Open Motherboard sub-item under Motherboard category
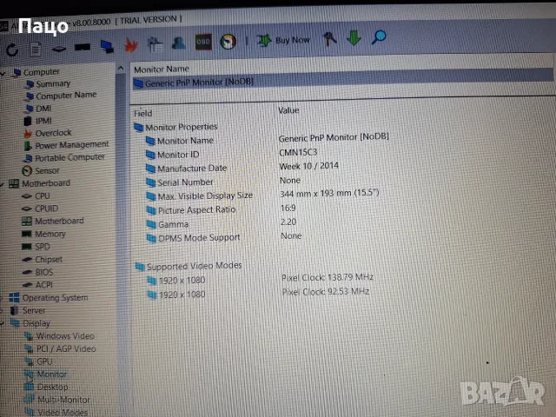Viewport: 556px width, 417px height. click(59, 222)
